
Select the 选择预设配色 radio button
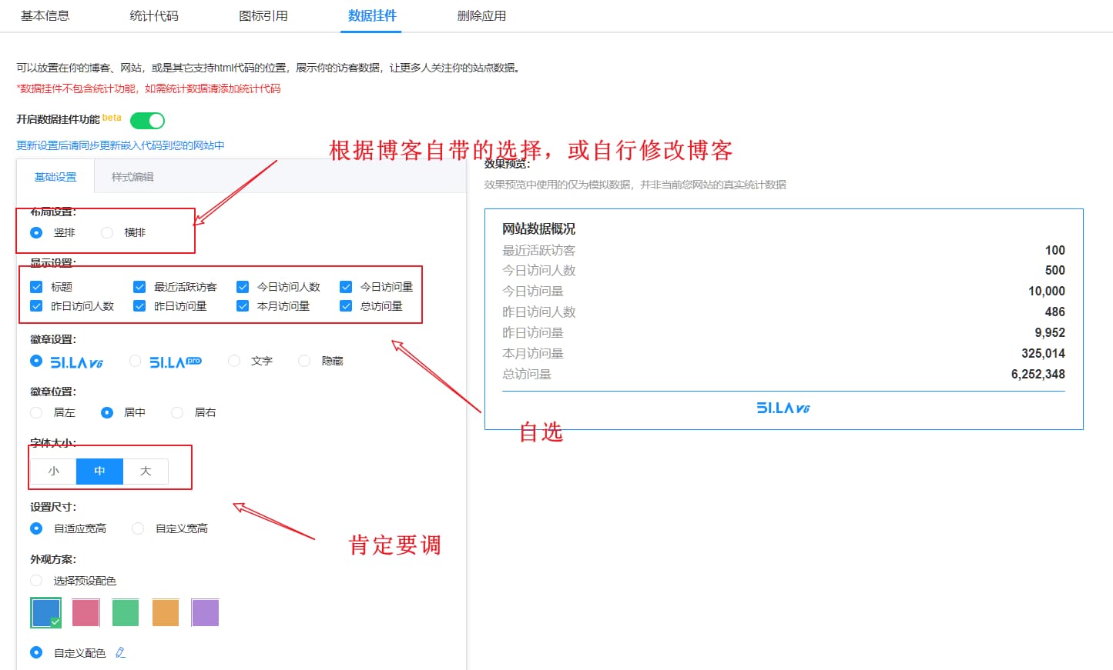click(x=36, y=581)
